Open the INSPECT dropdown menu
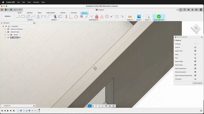Image resolution: width=204 pixels, height=114 pixels. (130, 20)
